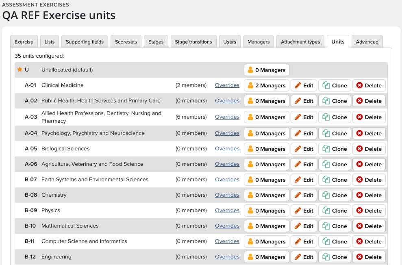Image resolution: width=402 pixels, height=265 pixels.
Task: Click the clone icon on the Engineering row
Action: pyautogui.click(x=326, y=257)
